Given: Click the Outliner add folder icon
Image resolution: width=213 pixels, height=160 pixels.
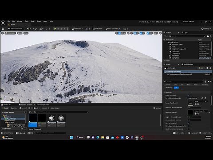Looking at the screenshot, I should click(x=208, y=36).
